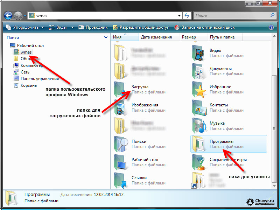Select the Поиски folder icon
Image resolution: width=280 pixels, height=210 pixels.
tap(121, 144)
